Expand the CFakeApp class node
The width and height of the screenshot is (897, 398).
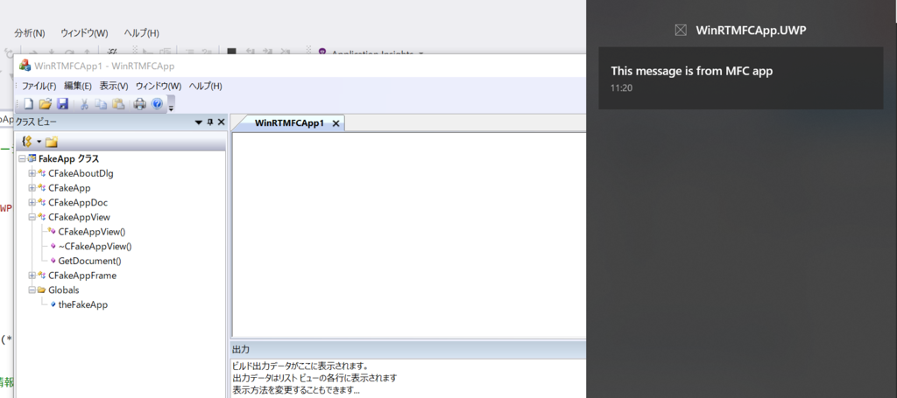click(x=32, y=187)
